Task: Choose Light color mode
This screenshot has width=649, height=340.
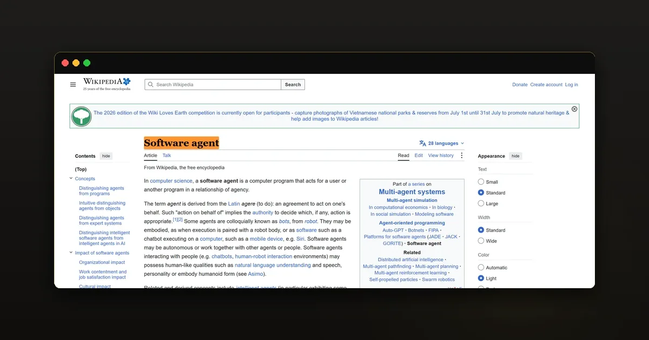Action: pos(481,278)
